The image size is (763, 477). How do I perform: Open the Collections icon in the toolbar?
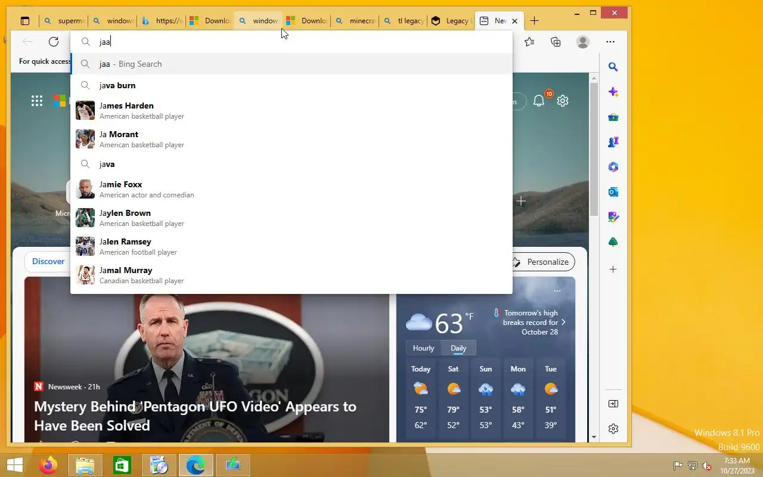click(556, 42)
